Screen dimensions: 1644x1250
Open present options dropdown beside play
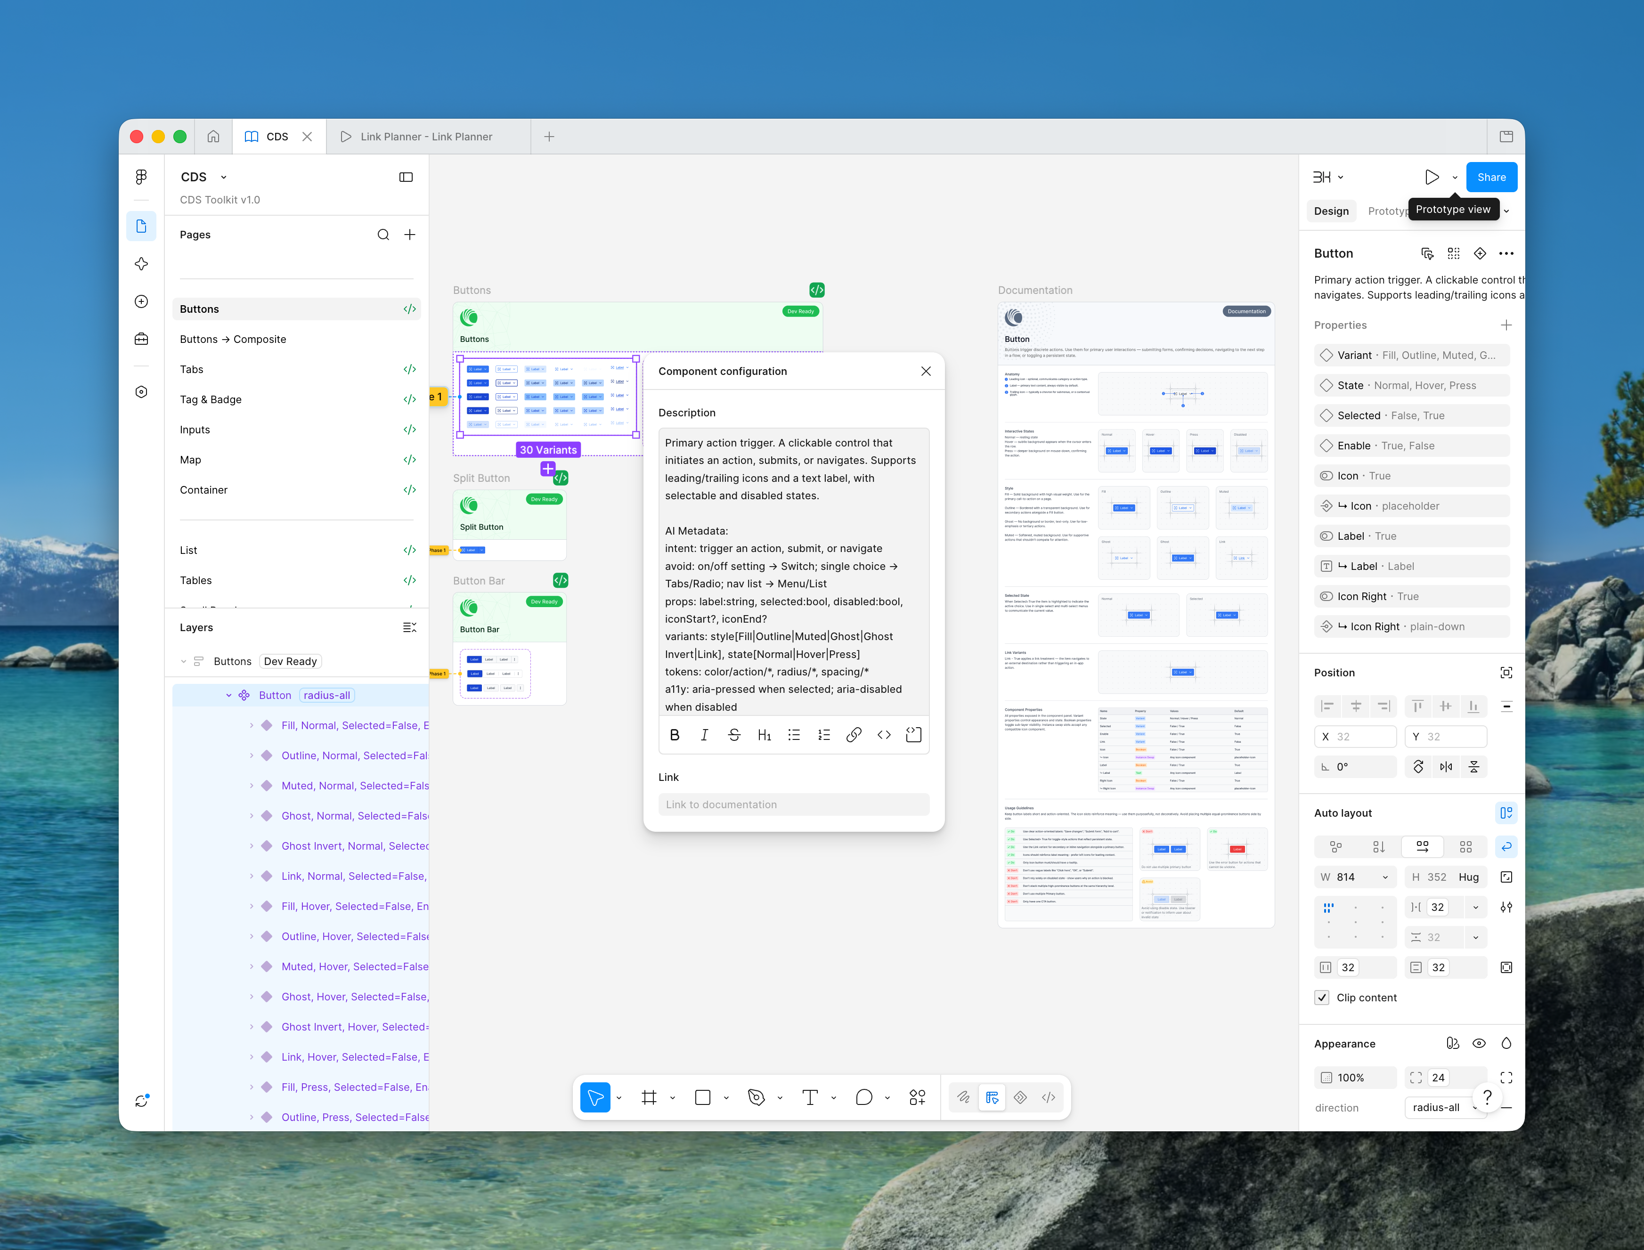click(x=1455, y=177)
